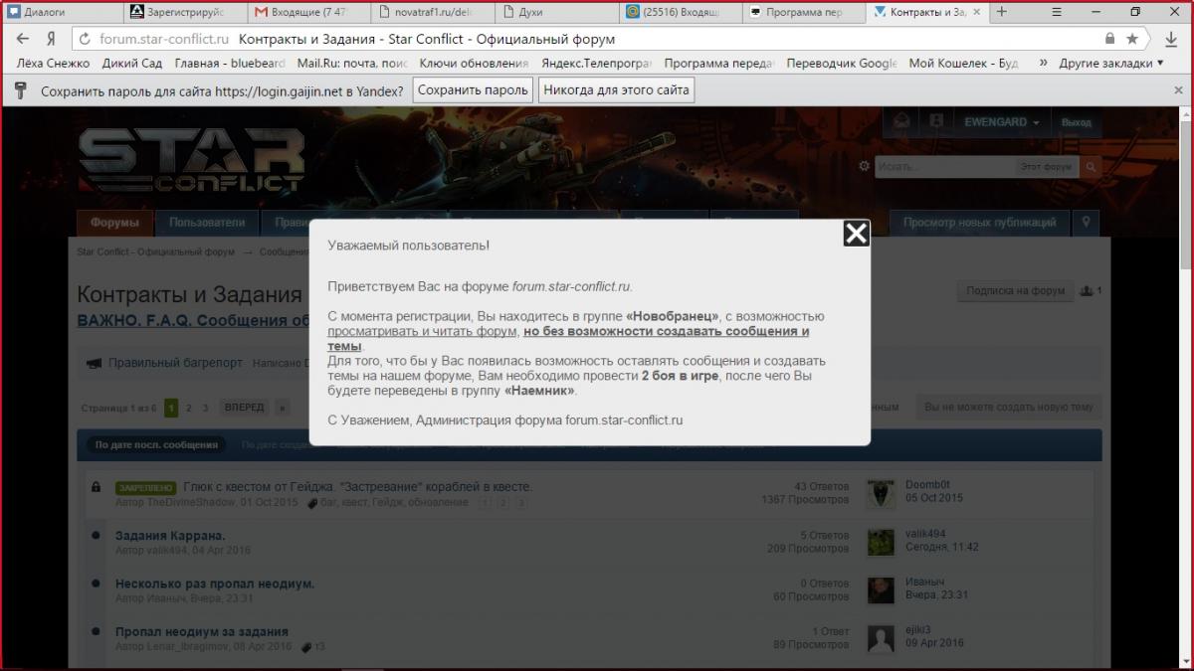
Task: Open pinned topic Глюк с квестом от Гейджа
Action: coord(358,487)
